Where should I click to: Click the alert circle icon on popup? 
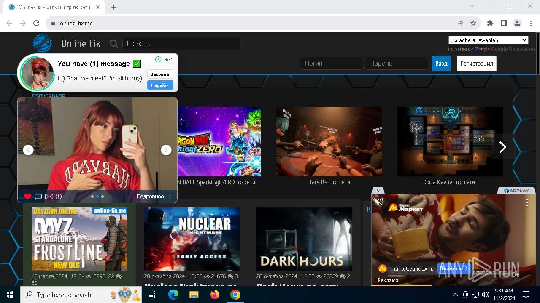59,197
